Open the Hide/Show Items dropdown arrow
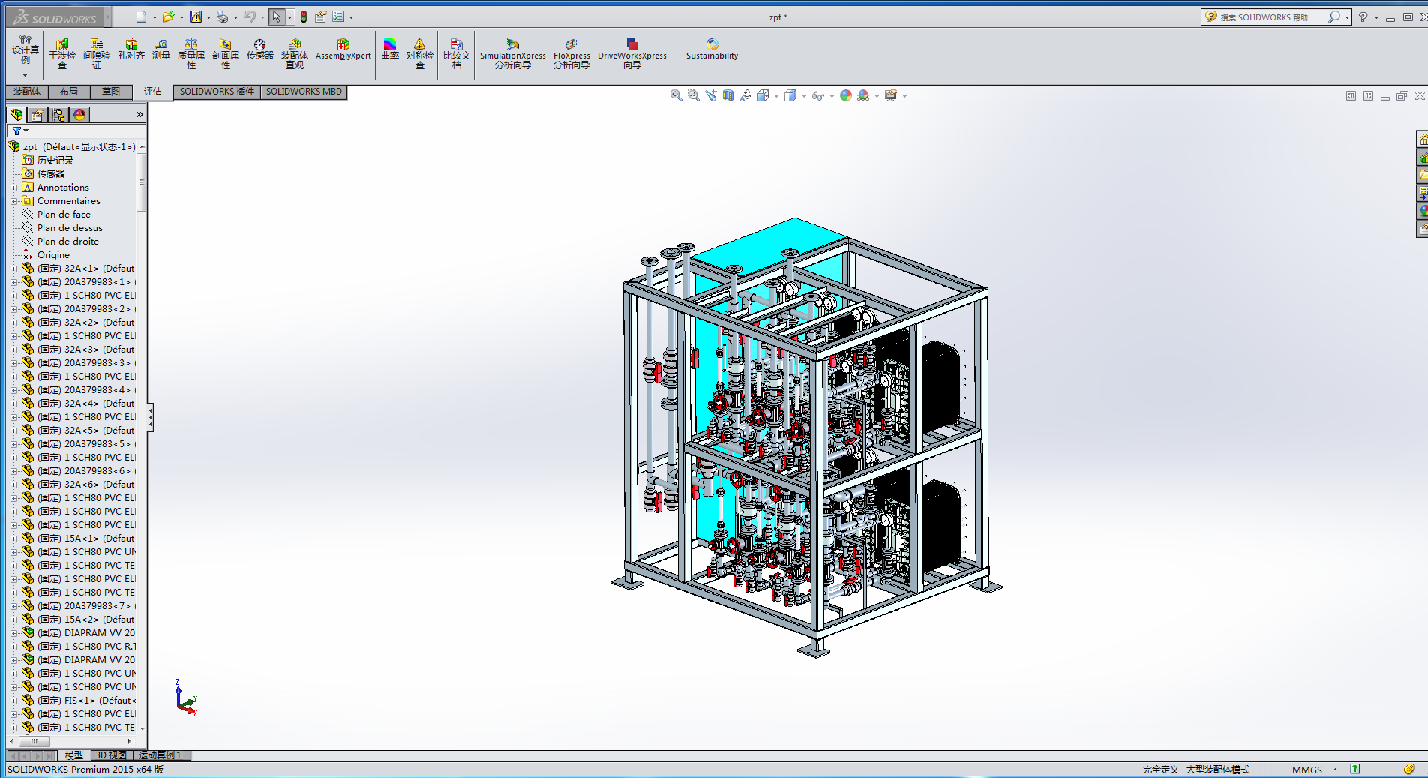Viewport: 1428px width, 778px height. pos(832,96)
